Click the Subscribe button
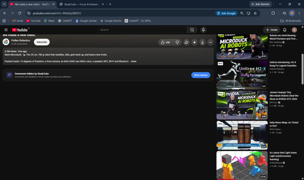 [42, 42]
